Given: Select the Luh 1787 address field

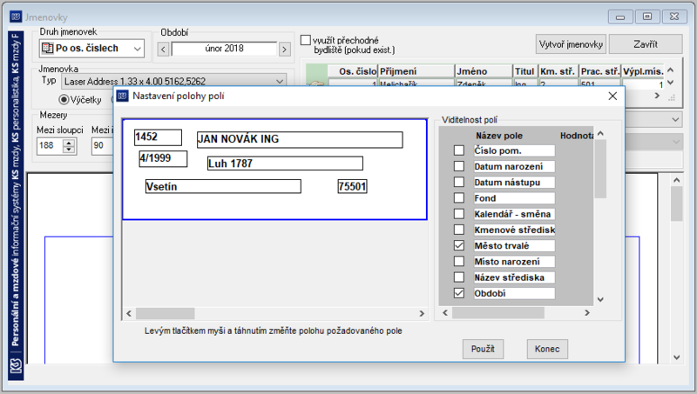Looking at the screenshot, I should (285, 164).
